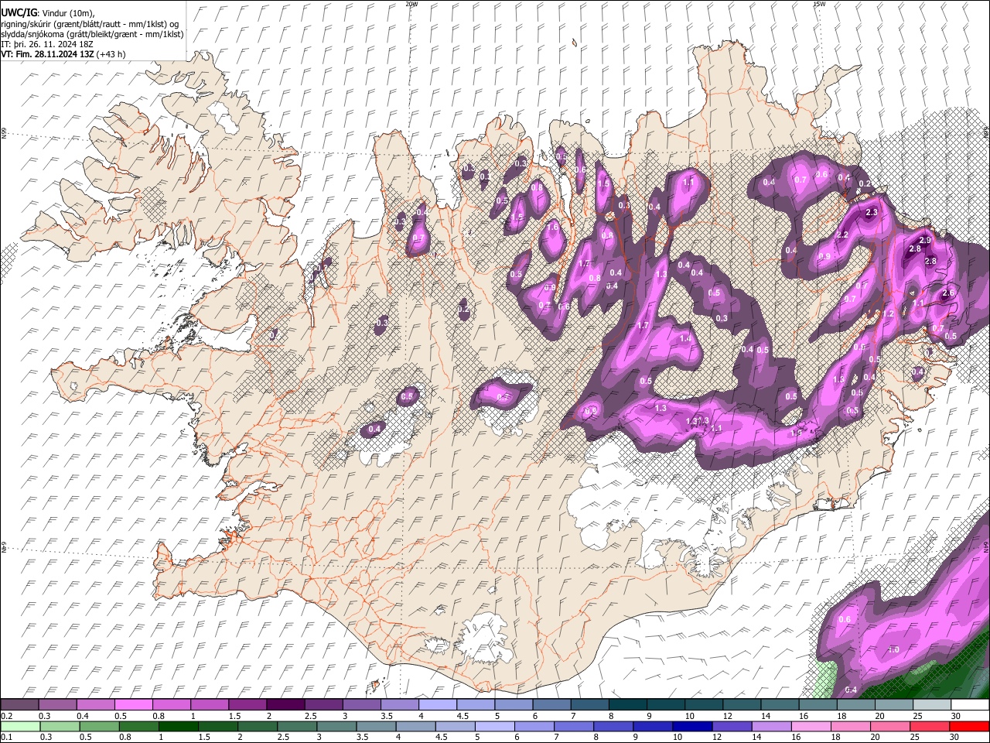Click the "20W" longitude label

(411, 4)
